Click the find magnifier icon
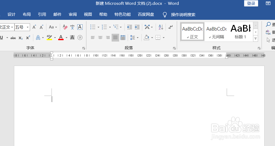 (268, 24)
